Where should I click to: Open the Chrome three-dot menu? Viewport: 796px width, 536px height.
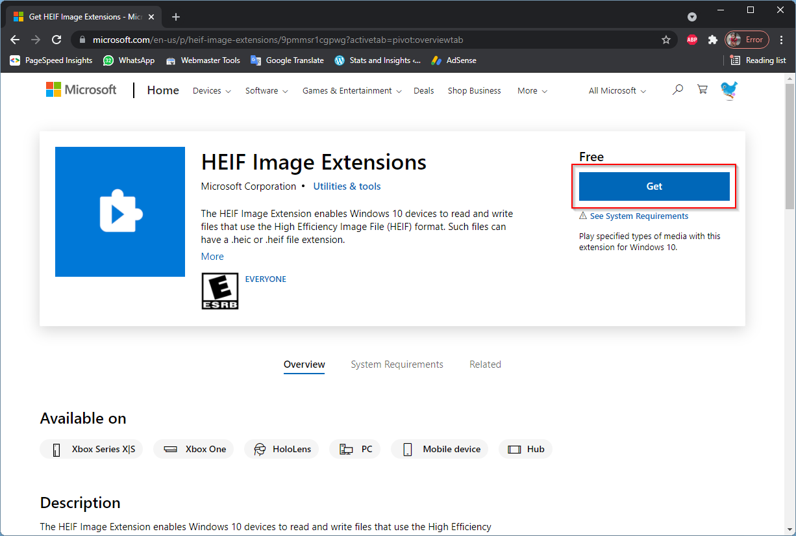pos(782,40)
